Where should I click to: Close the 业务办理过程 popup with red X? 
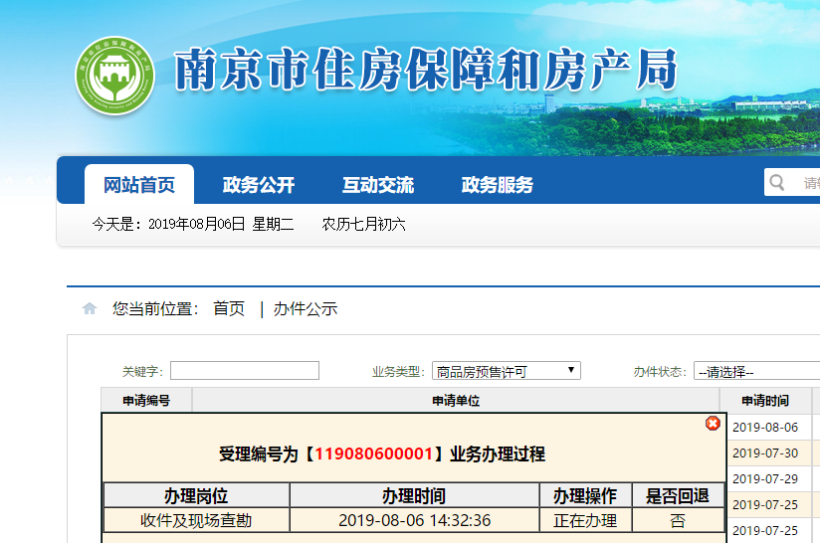click(713, 424)
